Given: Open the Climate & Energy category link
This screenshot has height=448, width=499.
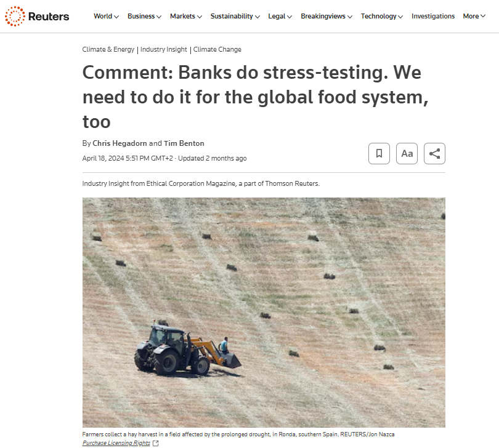Looking at the screenshot, I should (x=108, y=50).
